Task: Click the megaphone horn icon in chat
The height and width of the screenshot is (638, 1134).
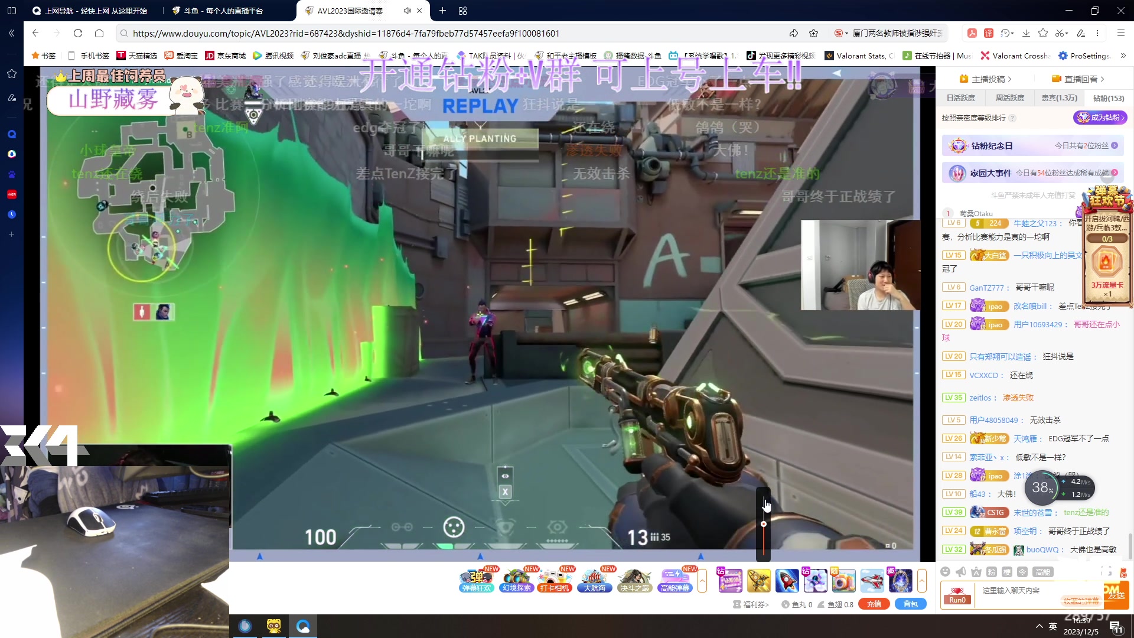Action: (961, 571)
